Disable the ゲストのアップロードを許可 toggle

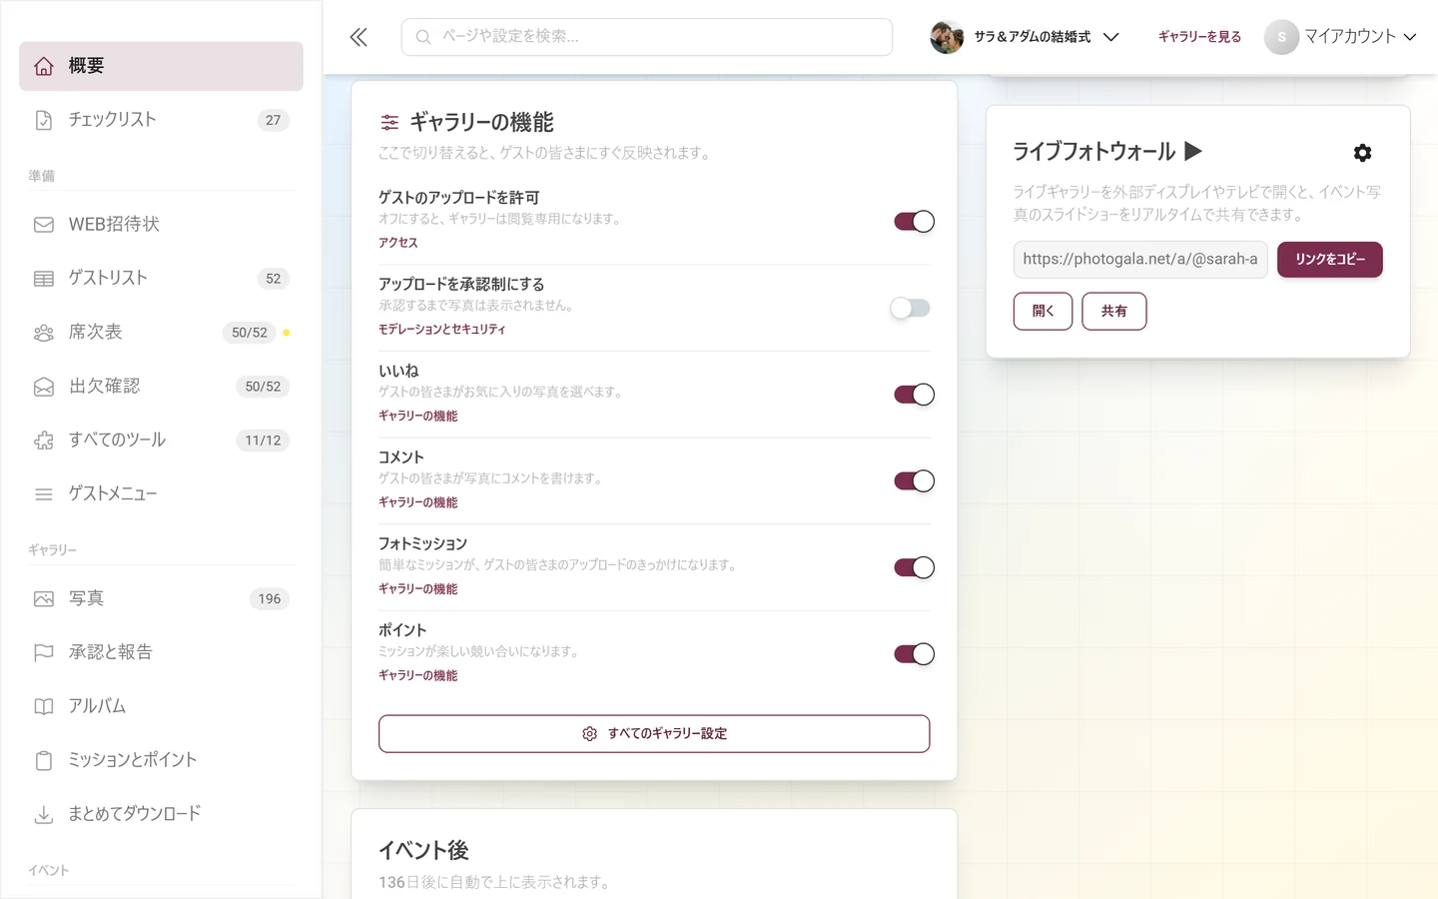pos(914,222)
